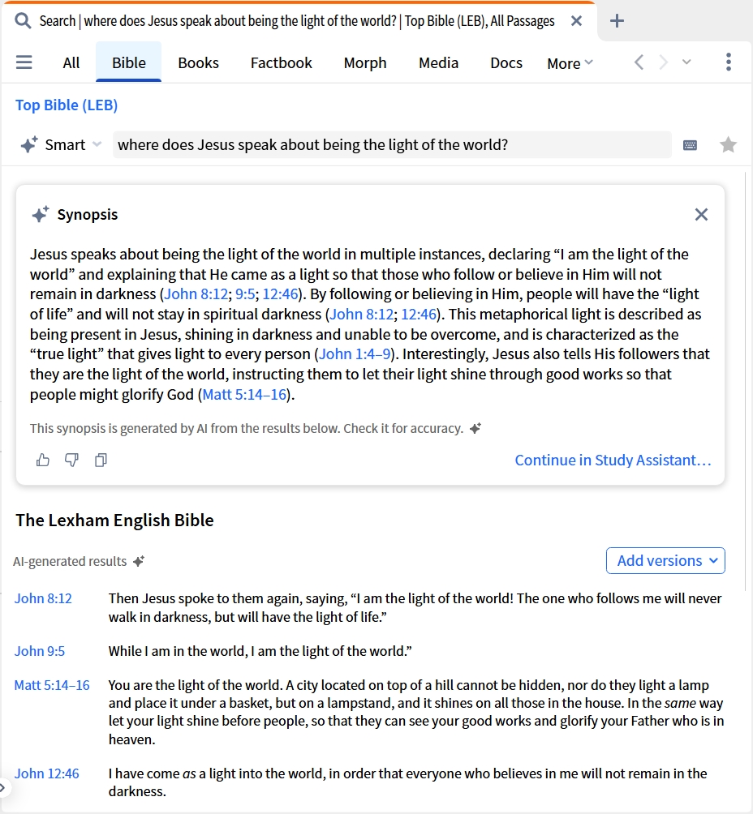Click the John 9:5 verse text

[260, 651]
